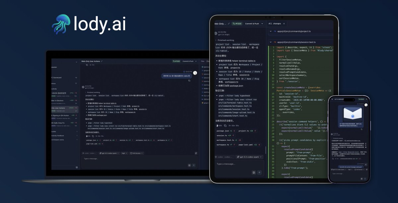Screen dimensions: 398x203
Task: Click the attach image icon on tablet composer
Action: (254, 172)
